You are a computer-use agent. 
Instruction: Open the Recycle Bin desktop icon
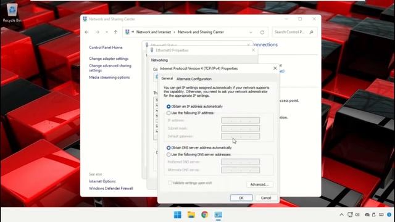click(12, 13)
